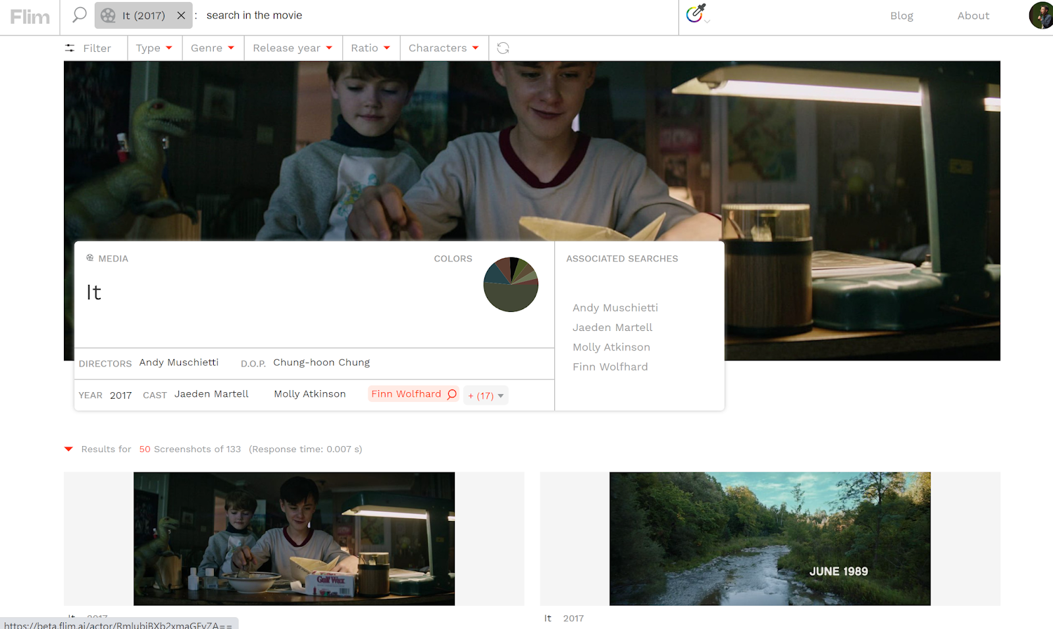Open the screenshot of boys making paper boat

(x=294, y=539)
